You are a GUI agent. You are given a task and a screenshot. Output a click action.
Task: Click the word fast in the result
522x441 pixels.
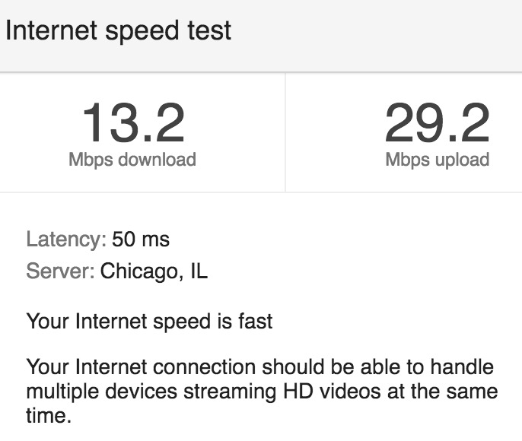[x=256, y=322]
